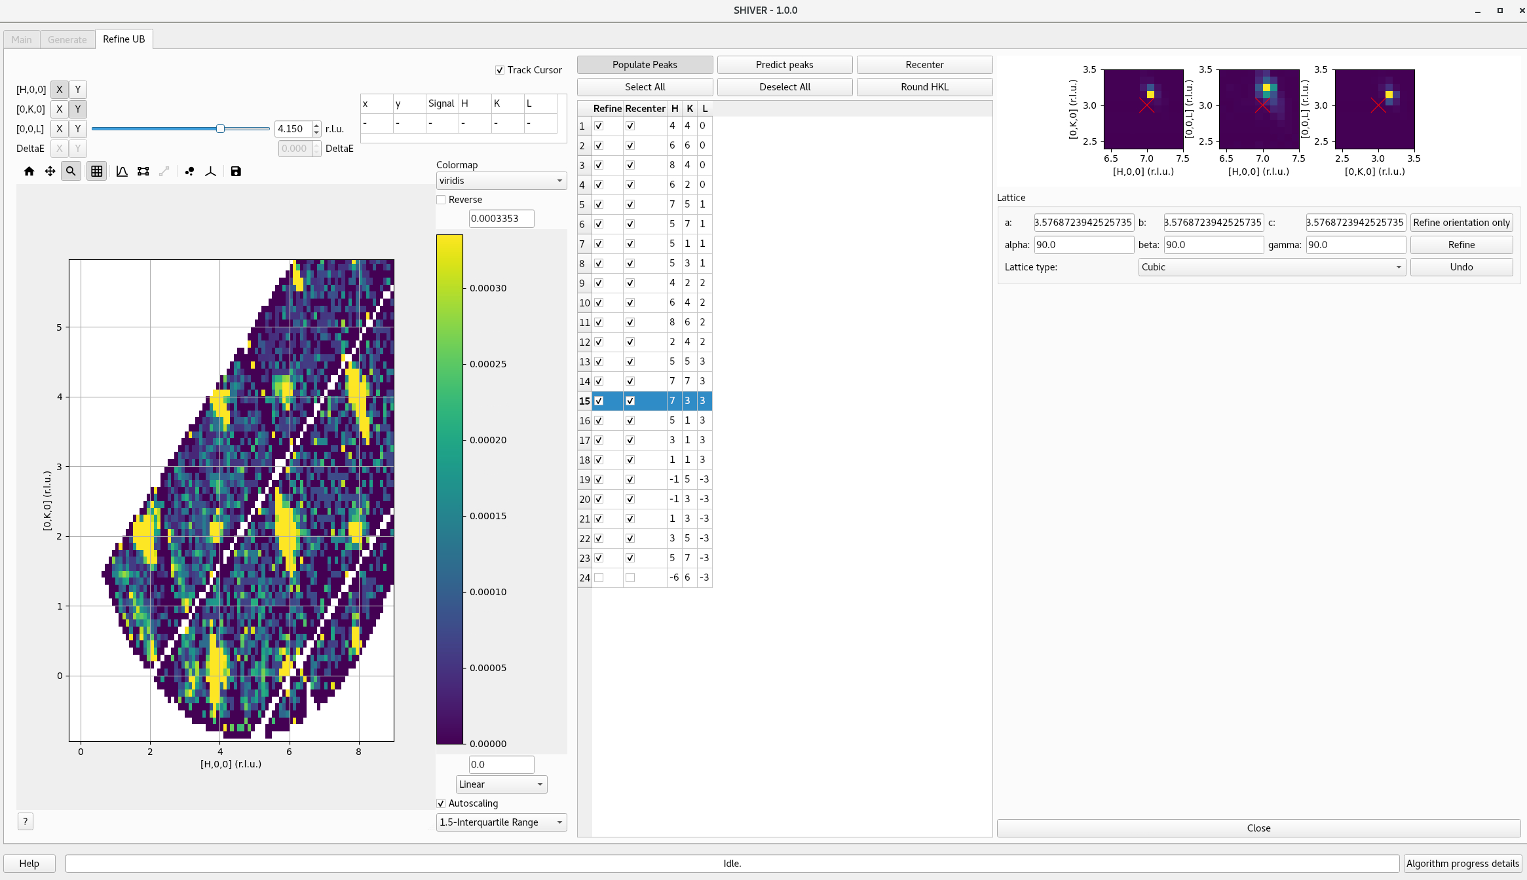Select the Pan tool icon
The width and height of the screenshot is (1527, 880).
pyautogui.click(x=49, y=171)
